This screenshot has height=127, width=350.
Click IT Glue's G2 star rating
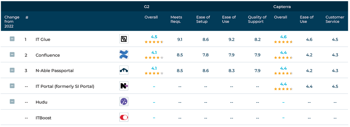(154, 42)
